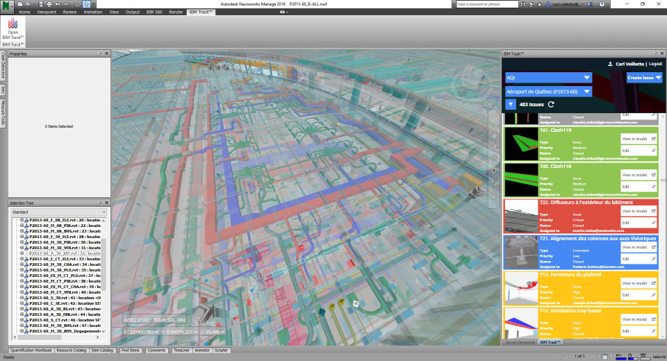Open the Aéroport de Québec project dropdown

click(x=548, y=92)
